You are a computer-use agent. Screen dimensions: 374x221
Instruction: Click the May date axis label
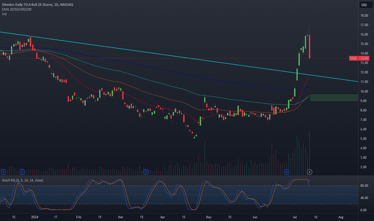208,217
